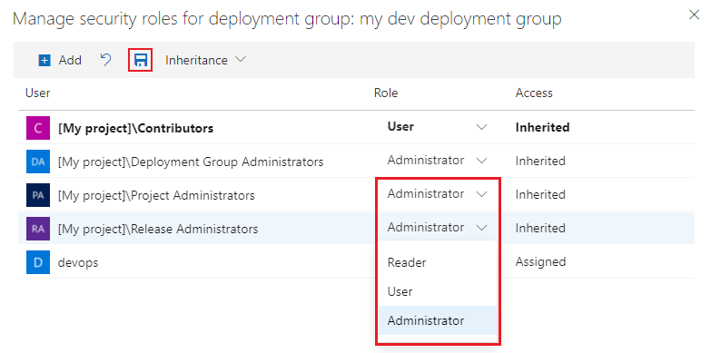Screen dimensions: 711x353
Task: Click the Contributors avatar icon
Action: coord(38,128)
